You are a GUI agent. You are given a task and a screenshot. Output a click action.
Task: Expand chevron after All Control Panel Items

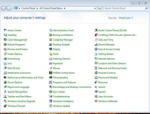65,8
